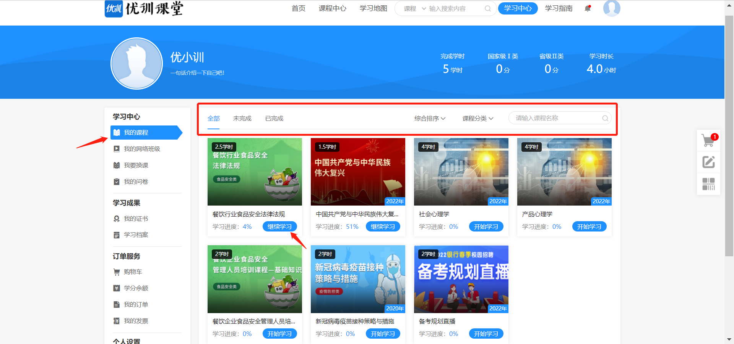Click the course name search magnifier icon

[x=605, y=118]
